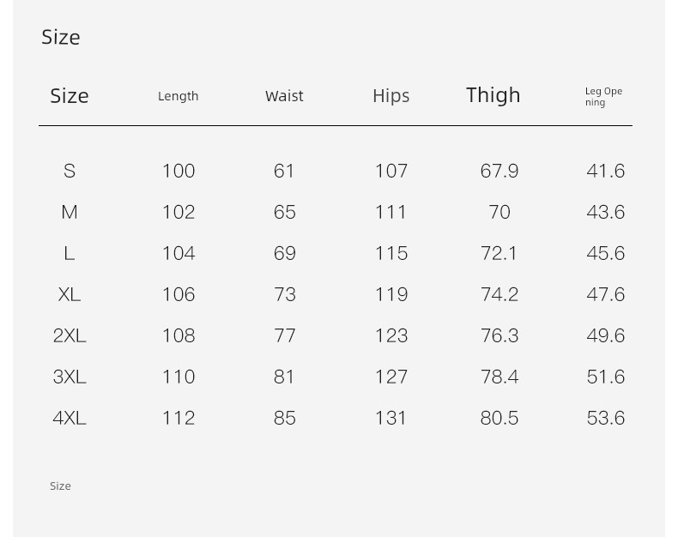Image resolution: width=678 pixels, height=537 pixels.
Task: Click the Length column header
Action: tap(179, 96)
